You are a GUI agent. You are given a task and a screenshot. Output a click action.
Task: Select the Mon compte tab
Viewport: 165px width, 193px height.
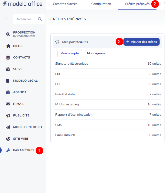(x=70, y=53)
